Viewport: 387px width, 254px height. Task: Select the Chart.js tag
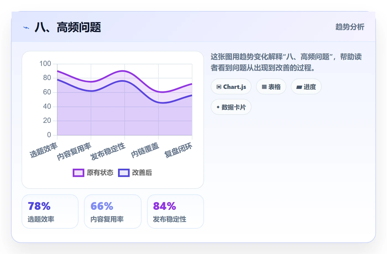(231, 87)
